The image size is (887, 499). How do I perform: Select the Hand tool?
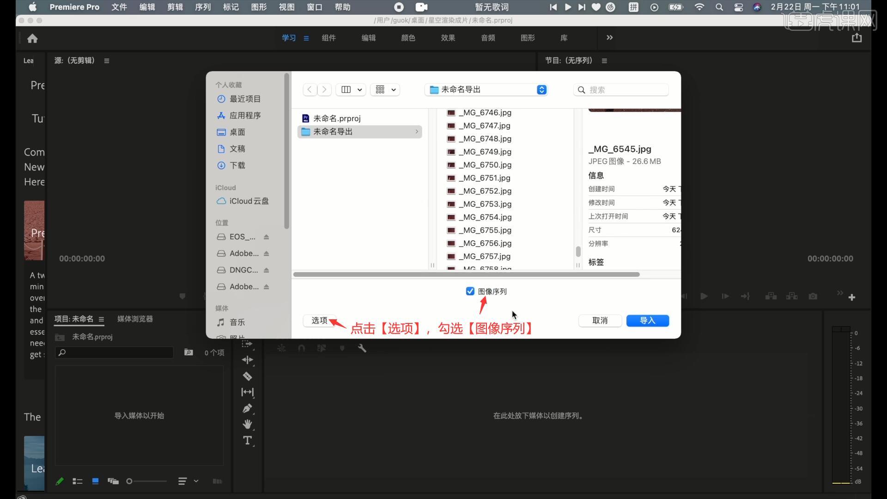point(248,424)
